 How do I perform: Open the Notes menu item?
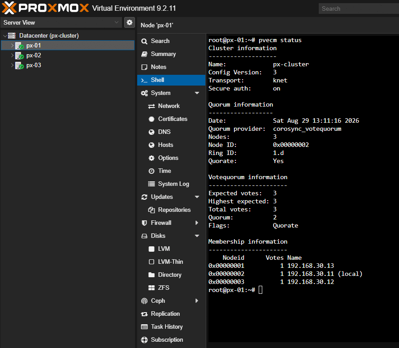(171, 67)
